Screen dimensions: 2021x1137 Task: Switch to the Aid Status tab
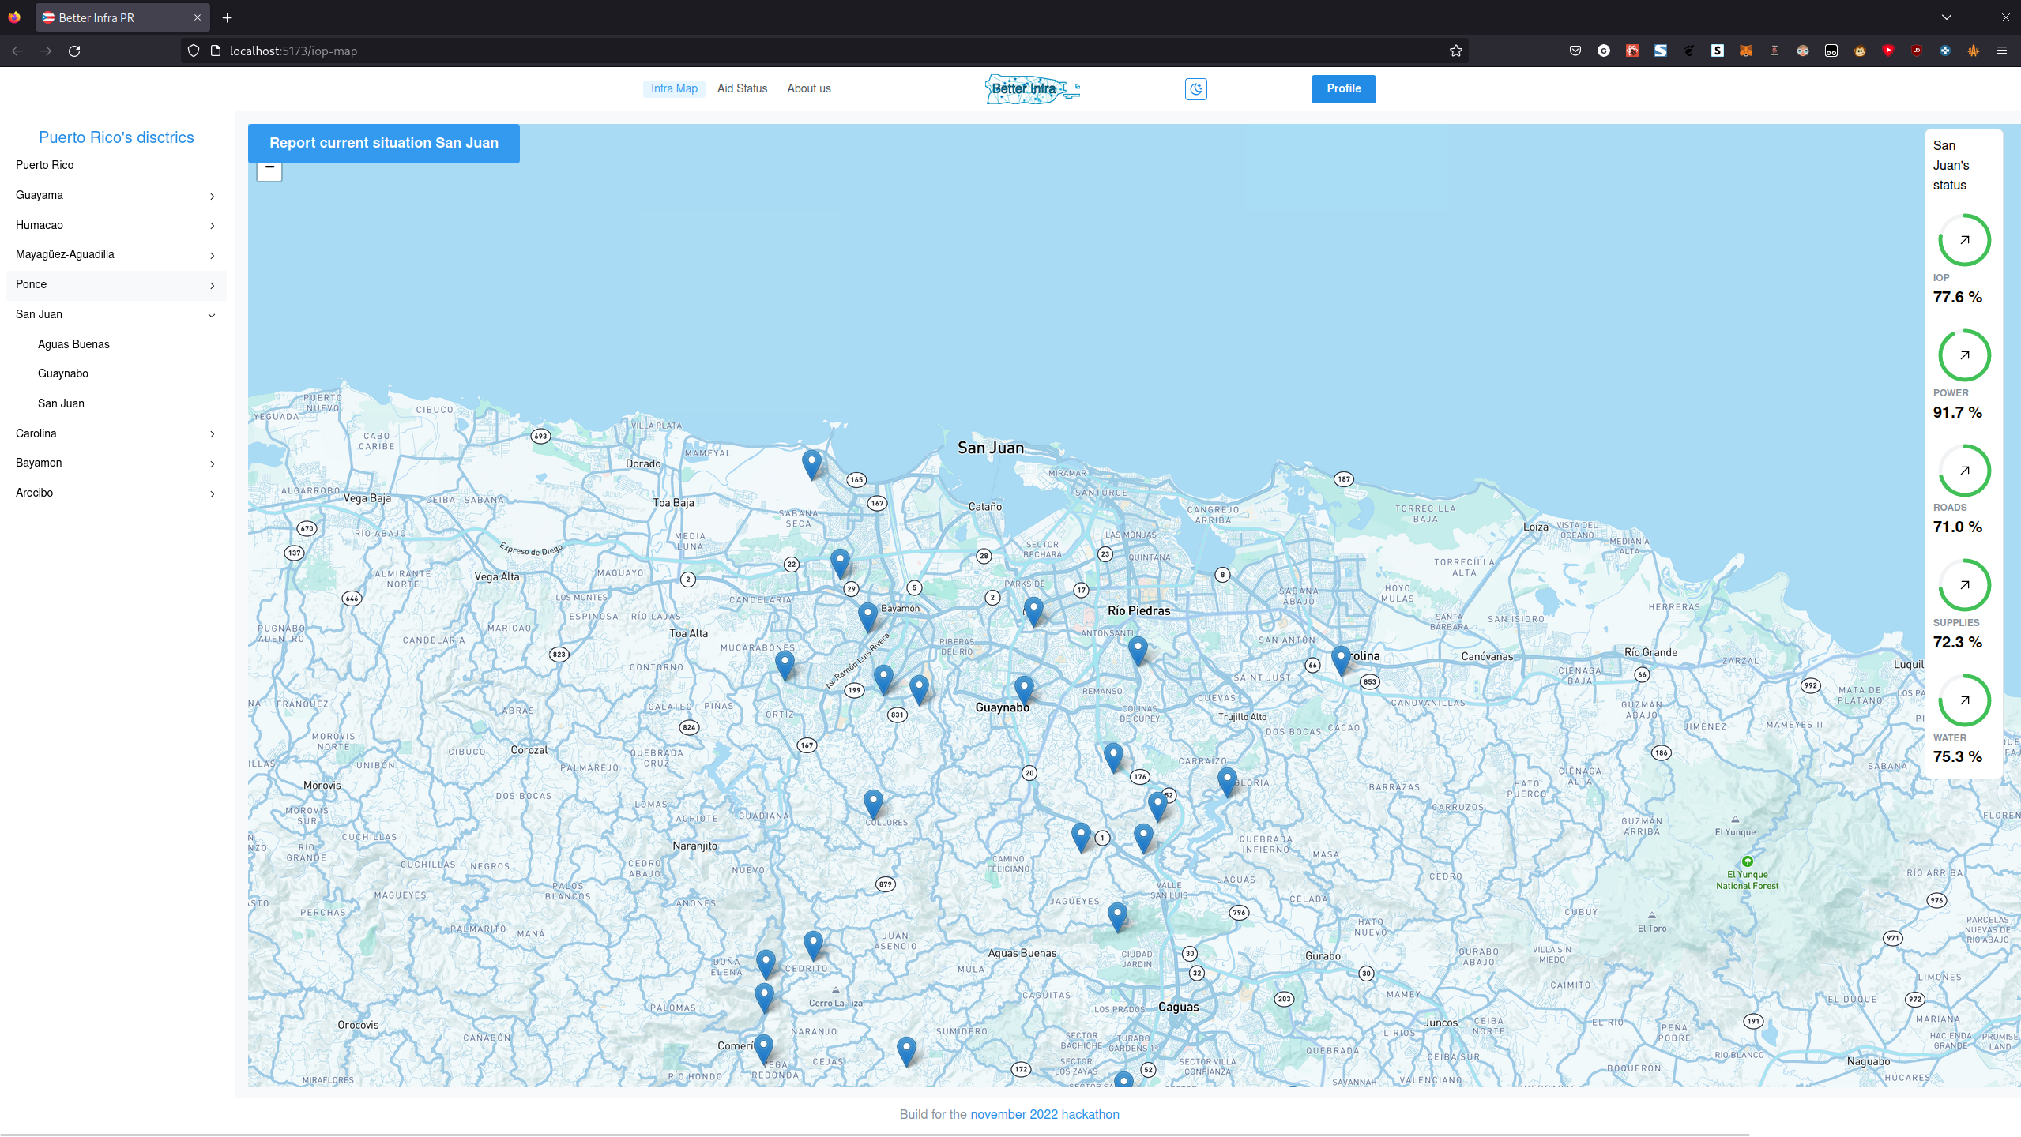pyautogui.click(x=742, y=88)
